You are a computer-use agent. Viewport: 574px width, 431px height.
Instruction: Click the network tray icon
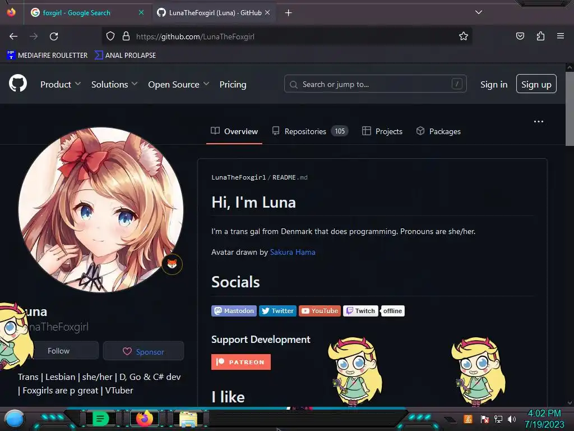498,419
